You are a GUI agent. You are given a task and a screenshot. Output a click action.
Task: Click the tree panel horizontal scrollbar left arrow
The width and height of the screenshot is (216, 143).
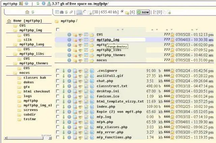coord(6,138)
